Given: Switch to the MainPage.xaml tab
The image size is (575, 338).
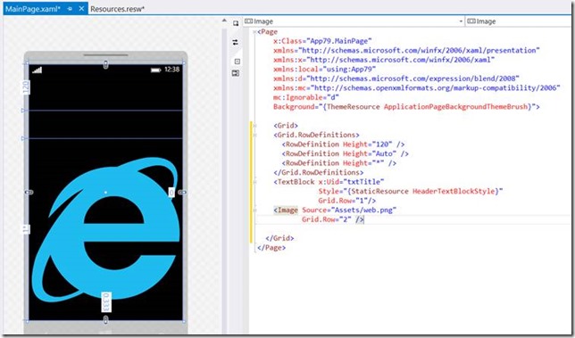Looking at the screenshot, I should [x=33, y=9].
